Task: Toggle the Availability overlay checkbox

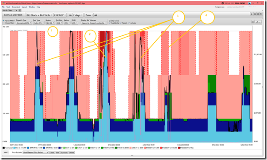Action: (x=110, y=23)
